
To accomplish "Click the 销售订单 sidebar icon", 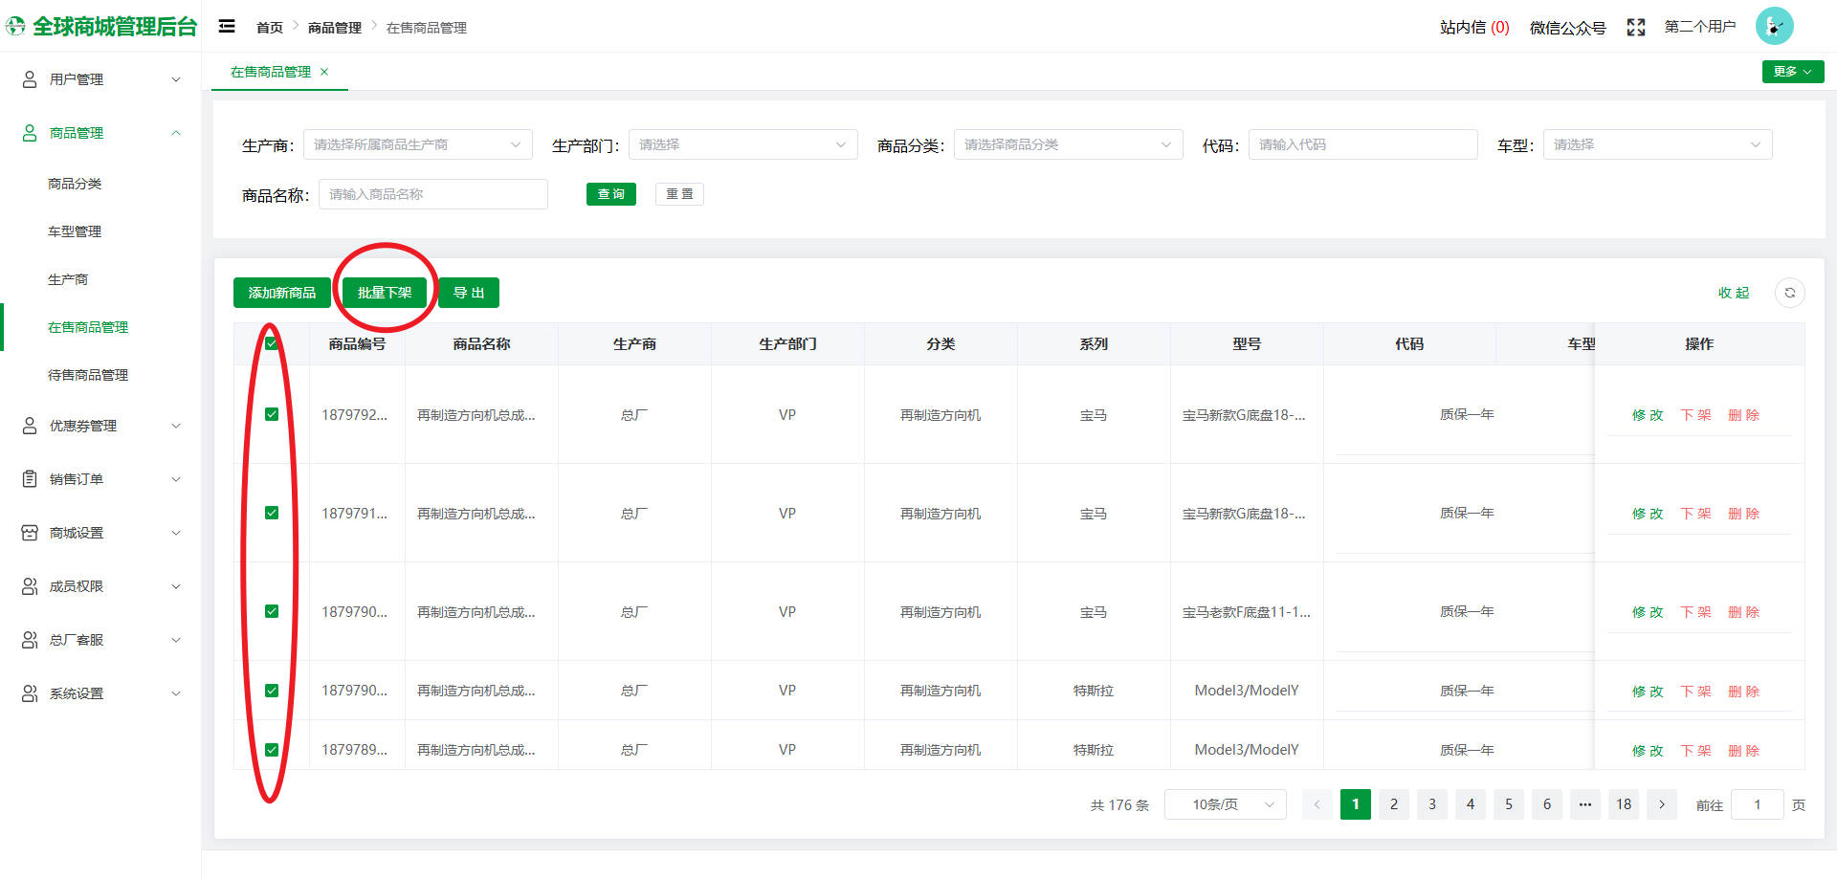I will 30,479.
